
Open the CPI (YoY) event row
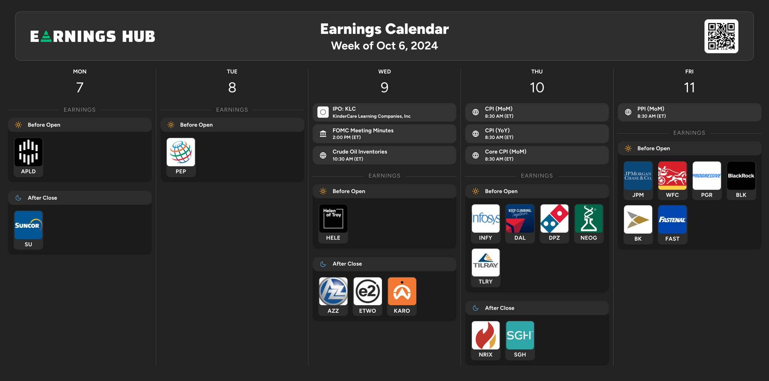tap(537, 134)
